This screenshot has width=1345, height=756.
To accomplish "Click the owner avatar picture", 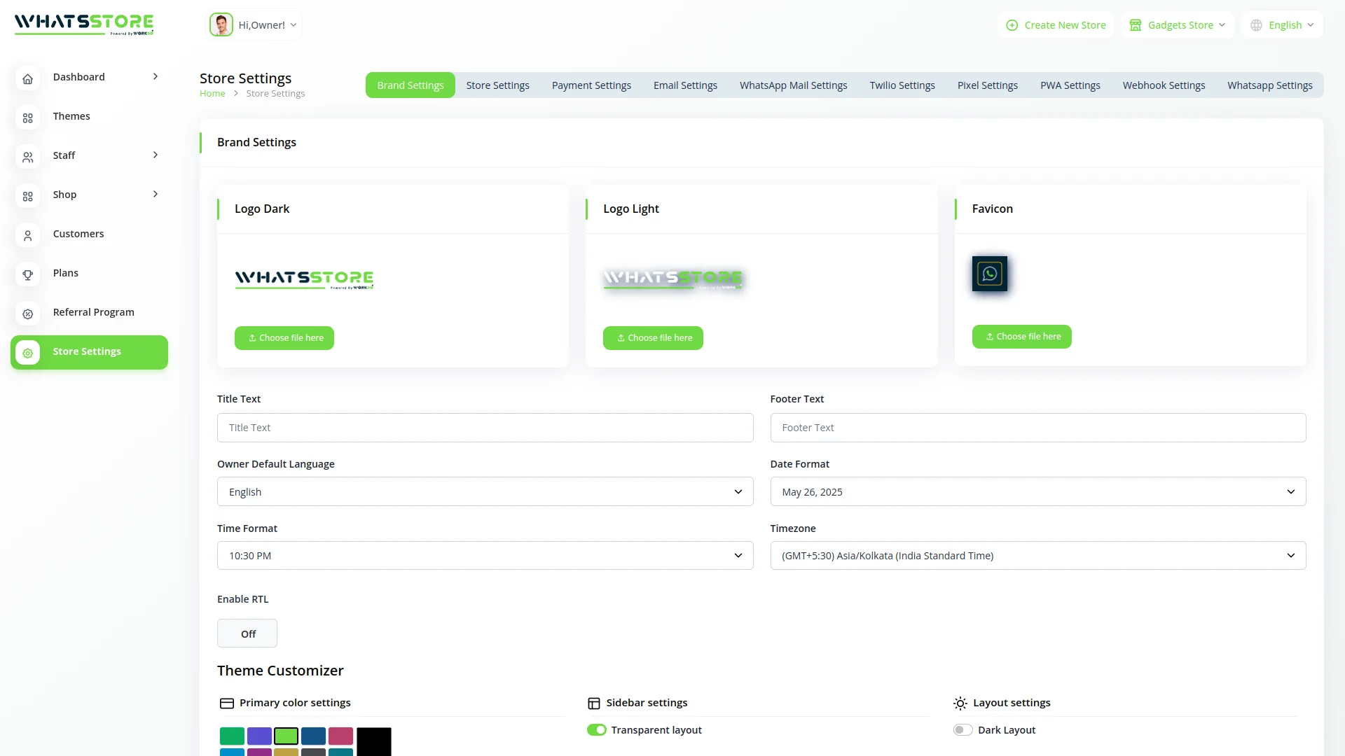I will point(221,25).
